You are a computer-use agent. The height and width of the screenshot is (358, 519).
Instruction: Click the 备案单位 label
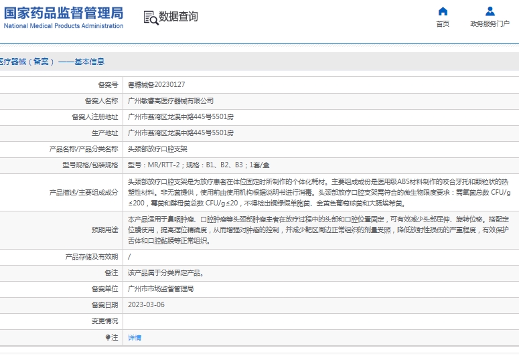coord(105,289)
